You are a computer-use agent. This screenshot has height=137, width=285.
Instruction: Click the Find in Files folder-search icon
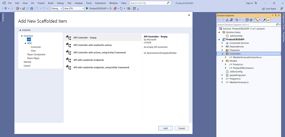tap(129, 9)
